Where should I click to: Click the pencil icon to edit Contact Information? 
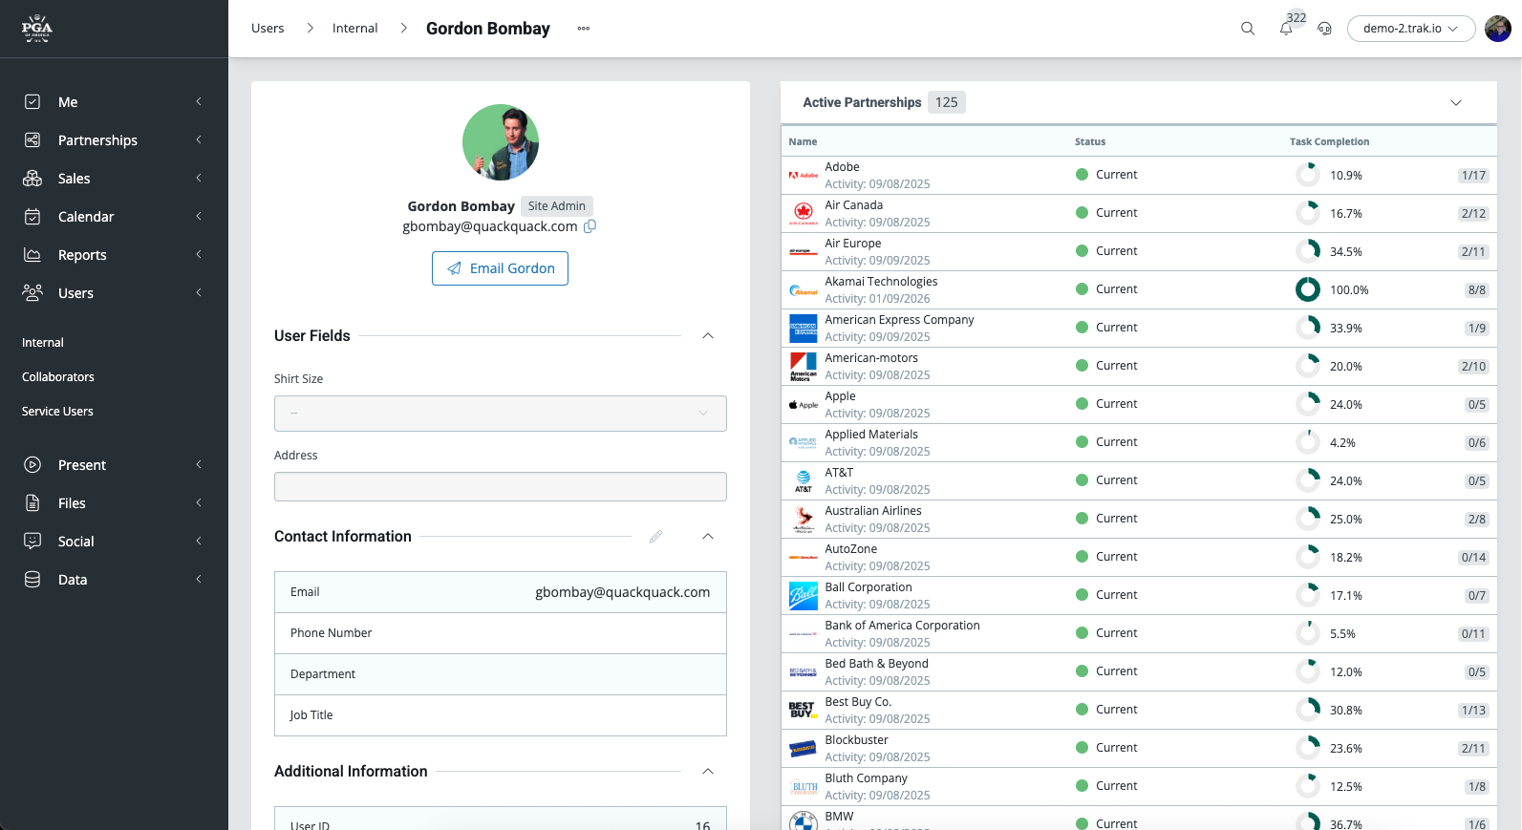[x=656, y=537]
